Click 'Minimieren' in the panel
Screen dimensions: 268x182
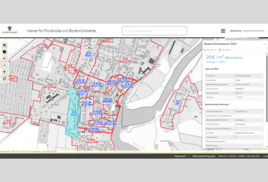[225, 50]
